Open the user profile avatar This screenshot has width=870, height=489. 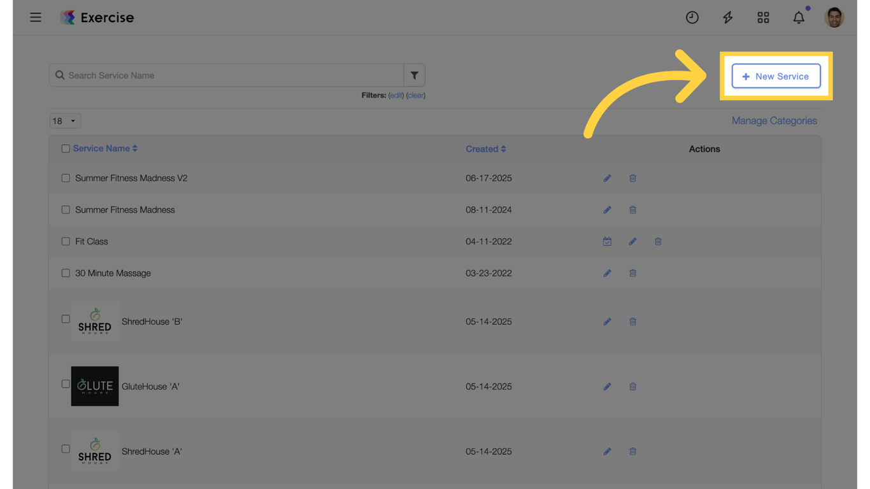pos(834,18)
